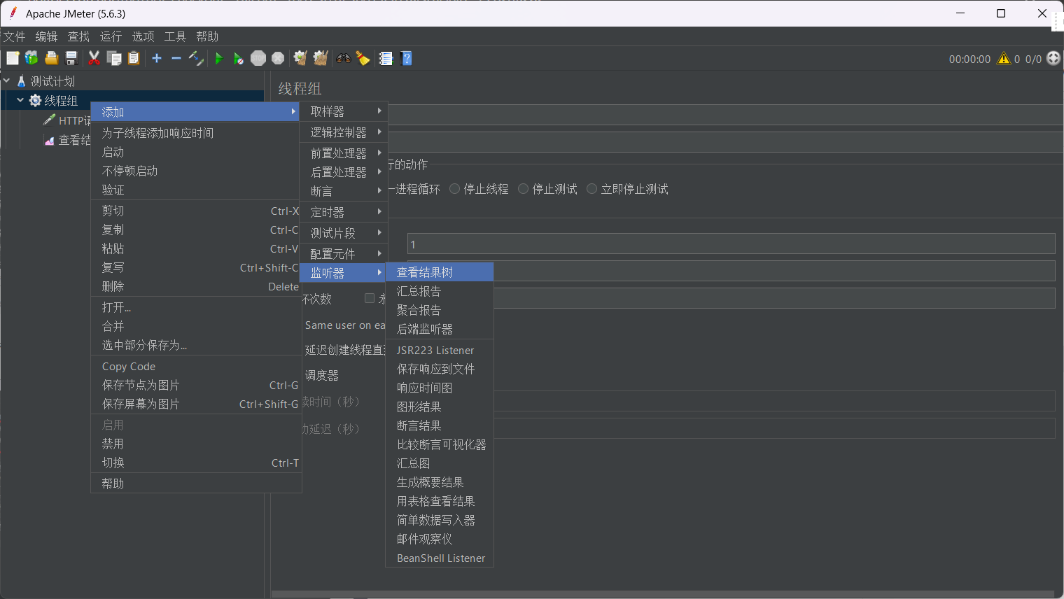The width and height of the screenshot is (1064, 599).
Task: Select 用表格查看结果 listener
Action: (x=440, y=501)
